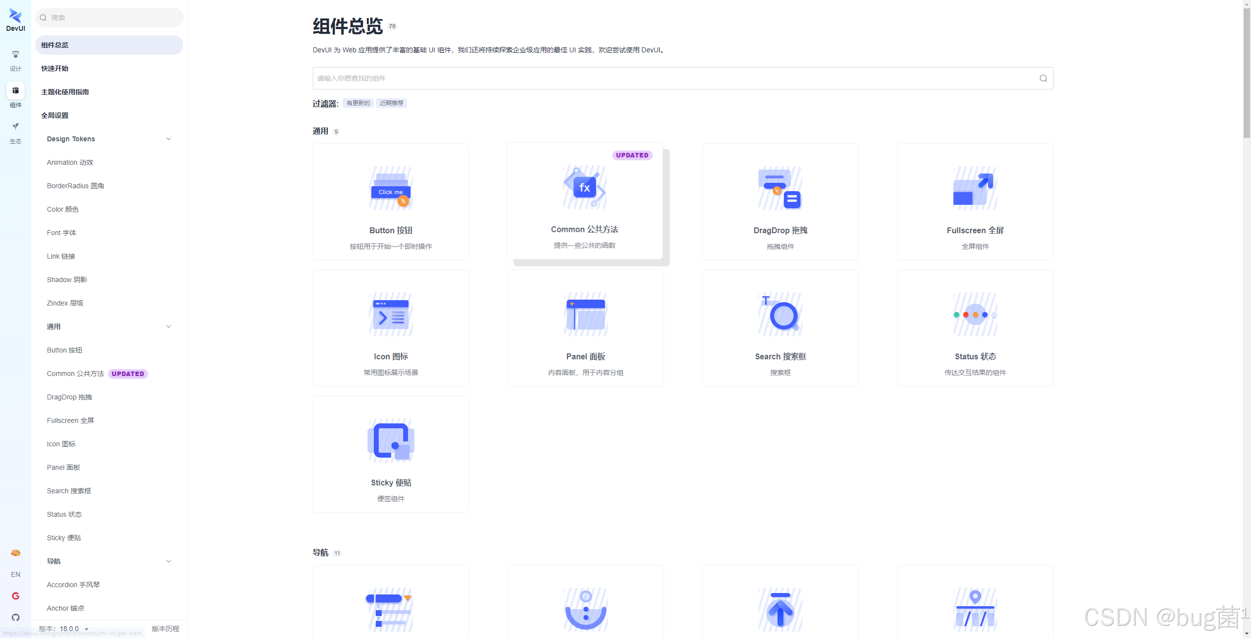This screenshot has height=638, width=1251.
Task: Click the 请输入你想查找的组件 search field
Action: [674, 78]
